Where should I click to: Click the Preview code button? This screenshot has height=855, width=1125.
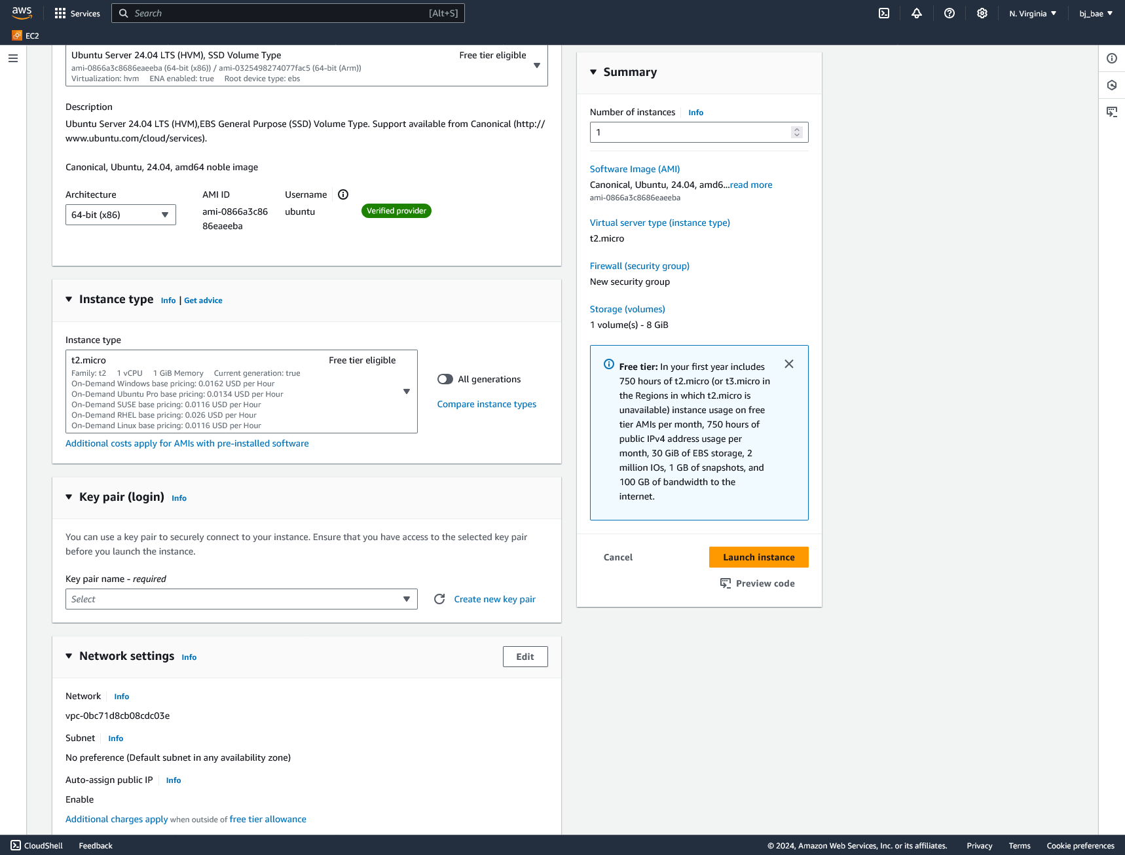pos(758,583)
